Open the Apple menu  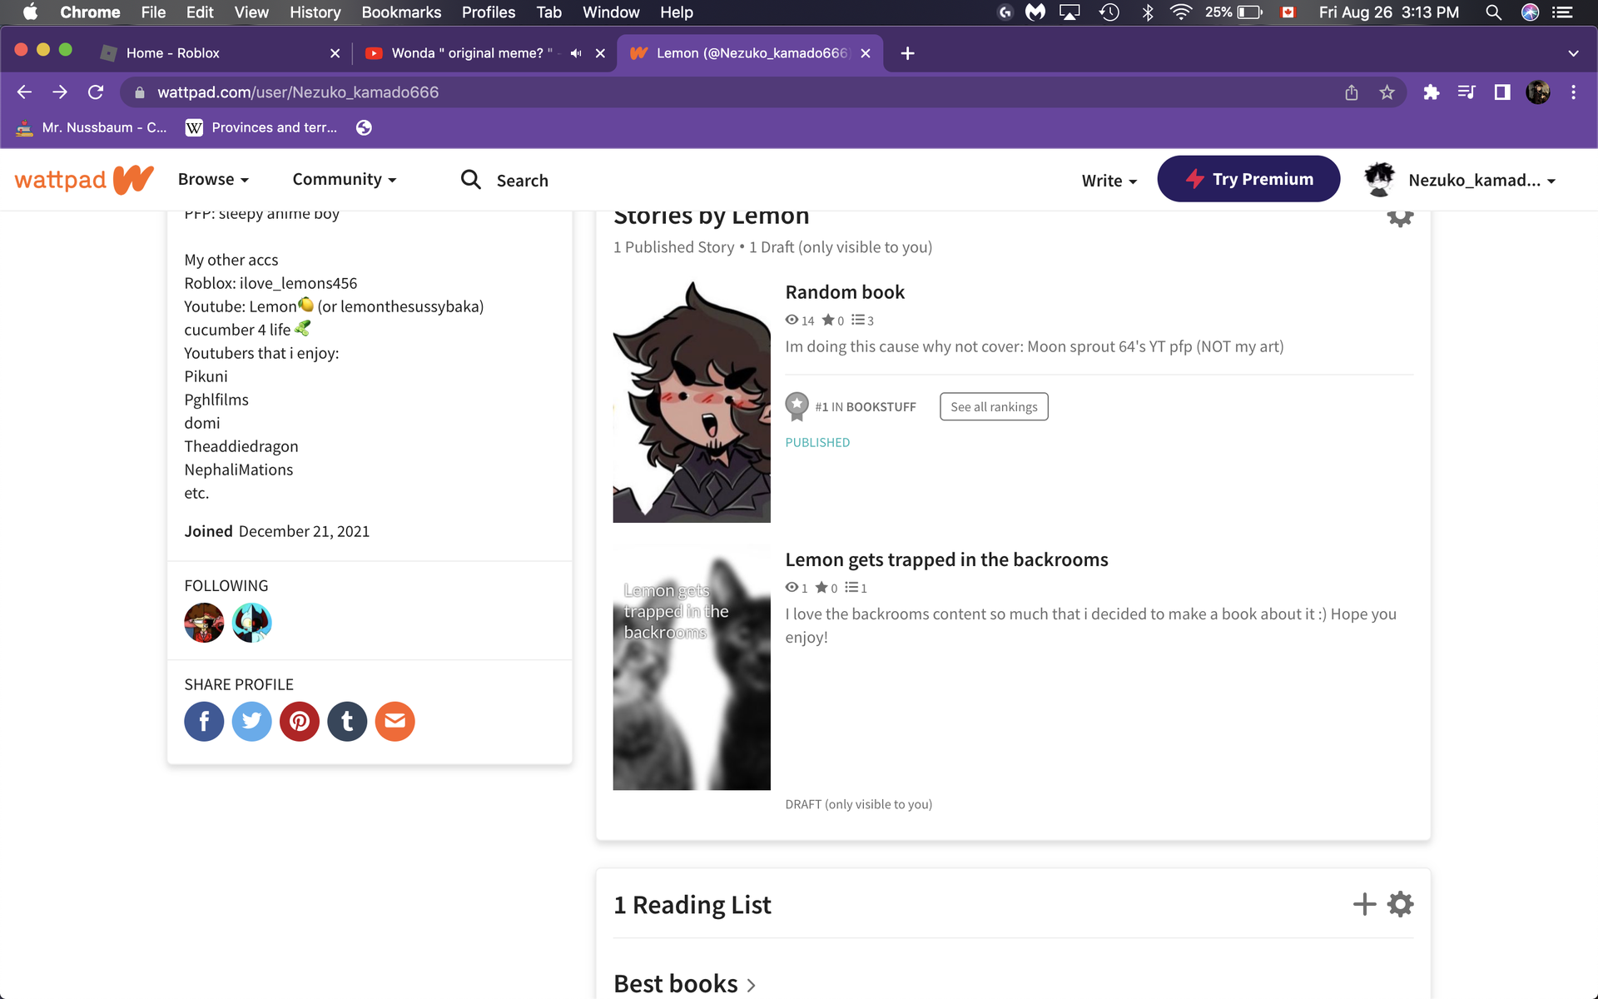coord(30,12)
